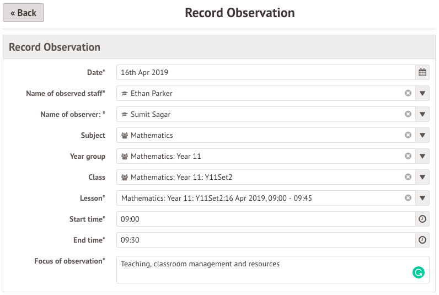The height and width of the screenshot is (295, 439).
Task: Expand the Lesson dropdown arrow
Action: [x=422, y=198]
